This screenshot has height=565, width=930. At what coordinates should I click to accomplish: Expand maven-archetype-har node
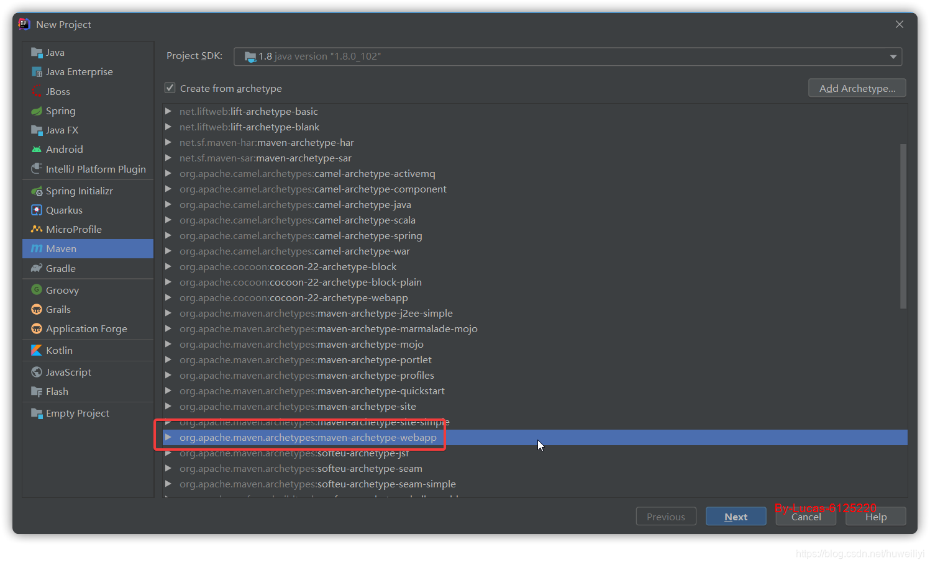[168, 142]
